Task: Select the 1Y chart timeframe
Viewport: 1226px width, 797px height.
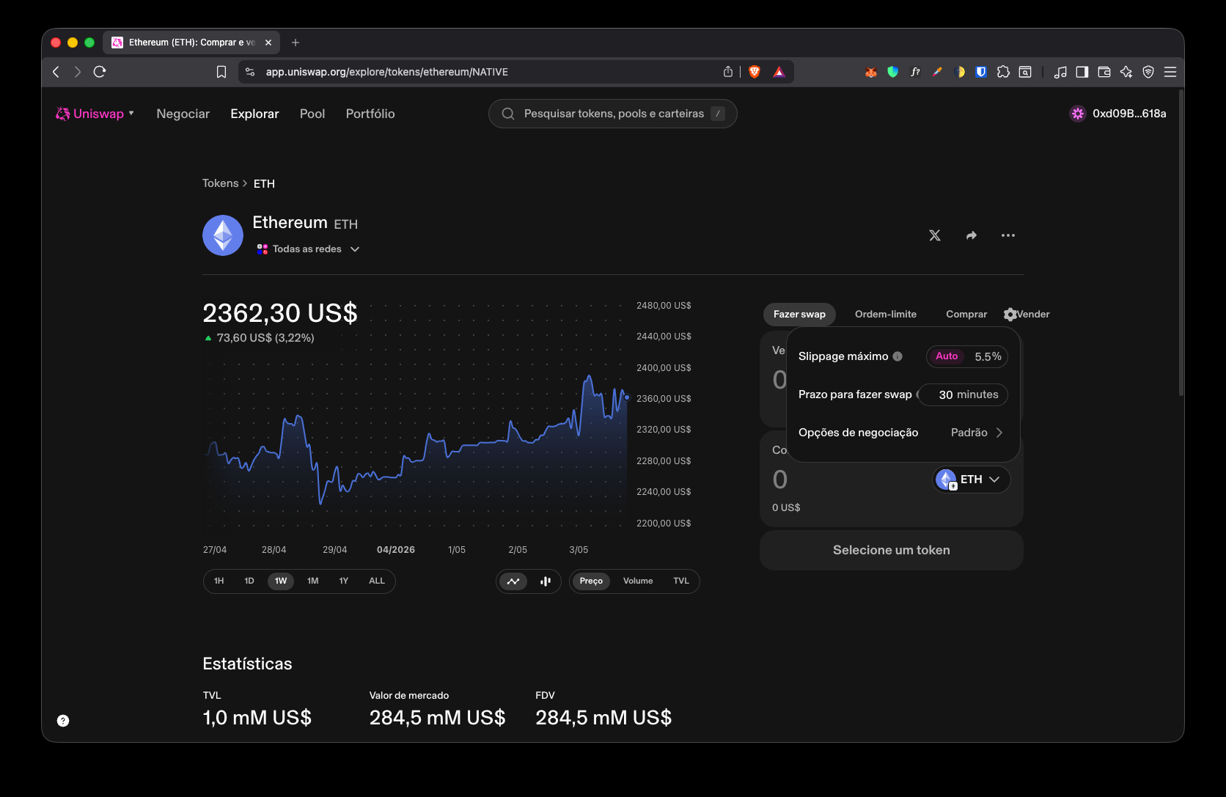Action: pyautogui.click(x=344, y=581)
